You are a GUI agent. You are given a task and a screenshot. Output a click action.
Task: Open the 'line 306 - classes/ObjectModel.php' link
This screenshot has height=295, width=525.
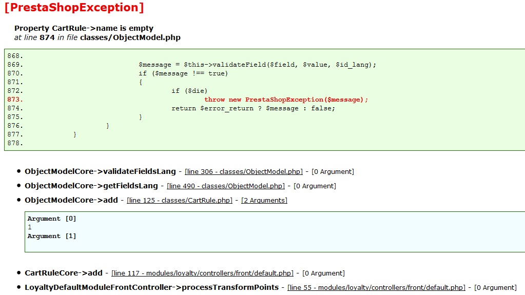click(x=243, y=171)
